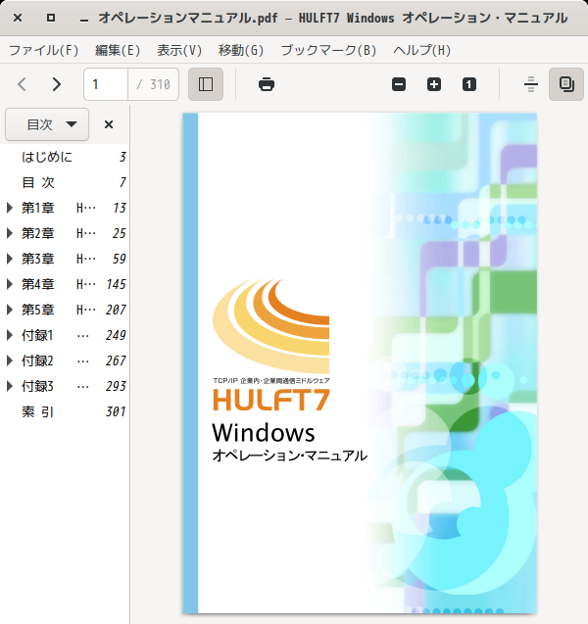588x624 pixels.
Task: Open the 移動(G) menu
Action: click(x=241, y=51)
